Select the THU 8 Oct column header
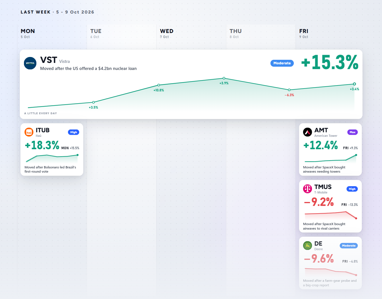382x299 pixels. 235,33
